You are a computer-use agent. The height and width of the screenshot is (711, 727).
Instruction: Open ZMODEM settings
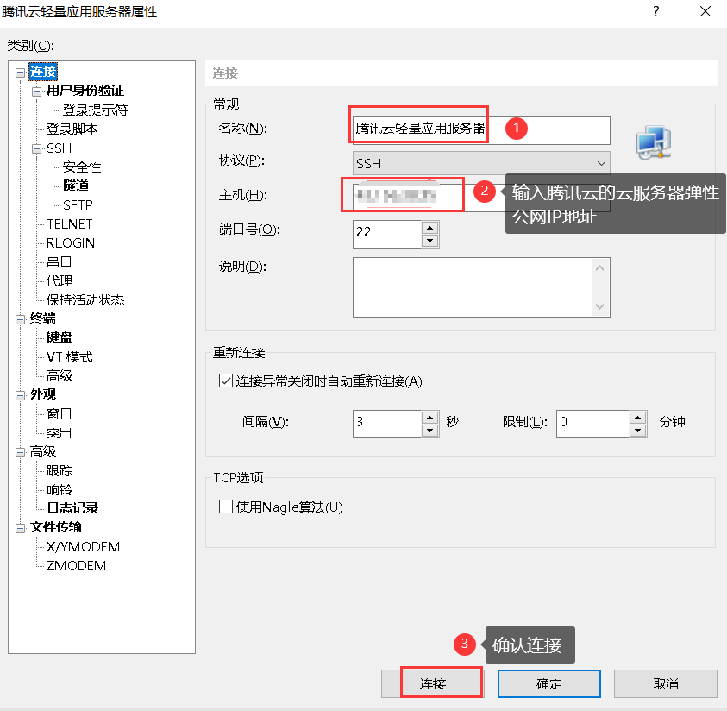[76, 566]
